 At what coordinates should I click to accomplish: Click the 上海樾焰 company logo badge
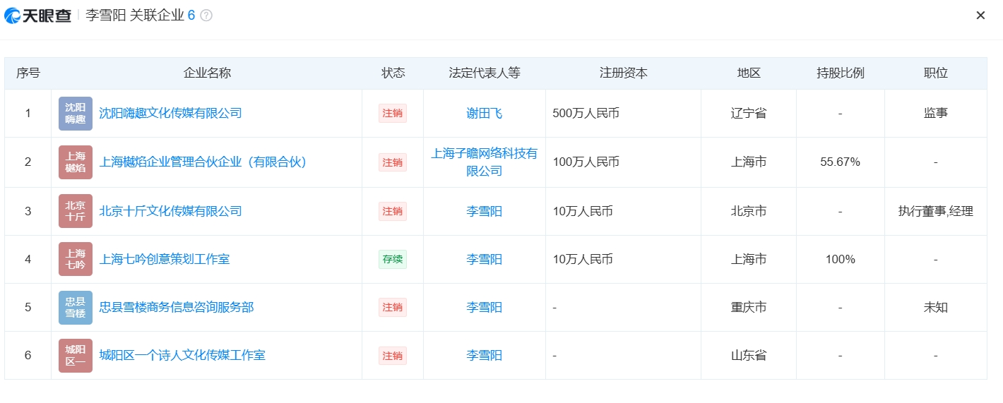tap(76, 162)
